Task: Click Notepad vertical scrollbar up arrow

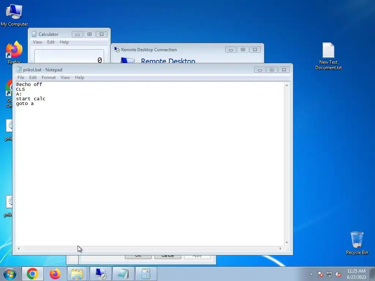Action: click(x=287, y=85)
